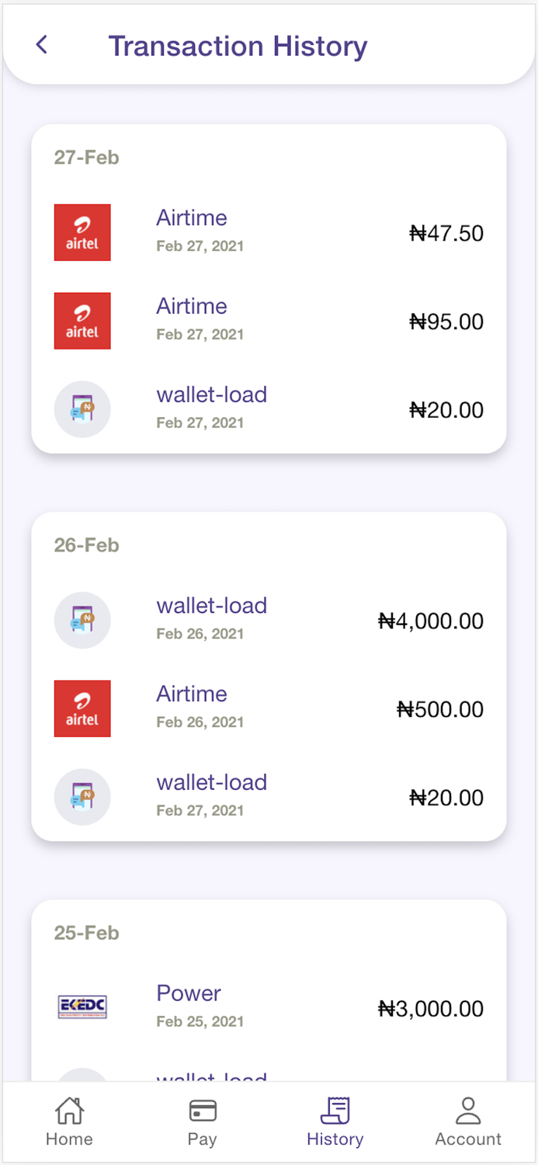
Task: Tap the Airtel logo beside the ₦47.50 Airtime entry
Action: 82,232
